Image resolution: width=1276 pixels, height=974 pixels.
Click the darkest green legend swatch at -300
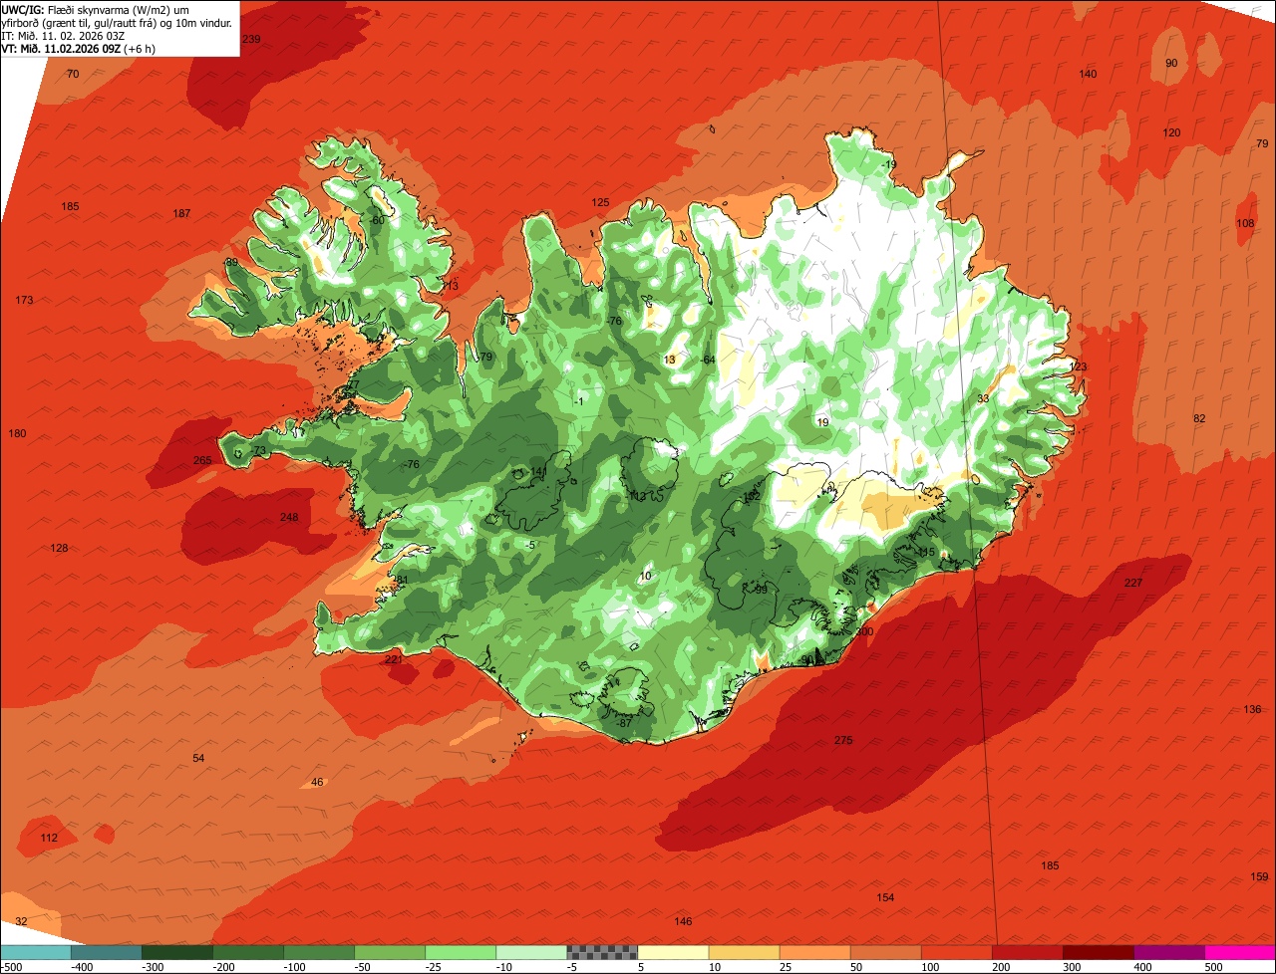[177, 952]
